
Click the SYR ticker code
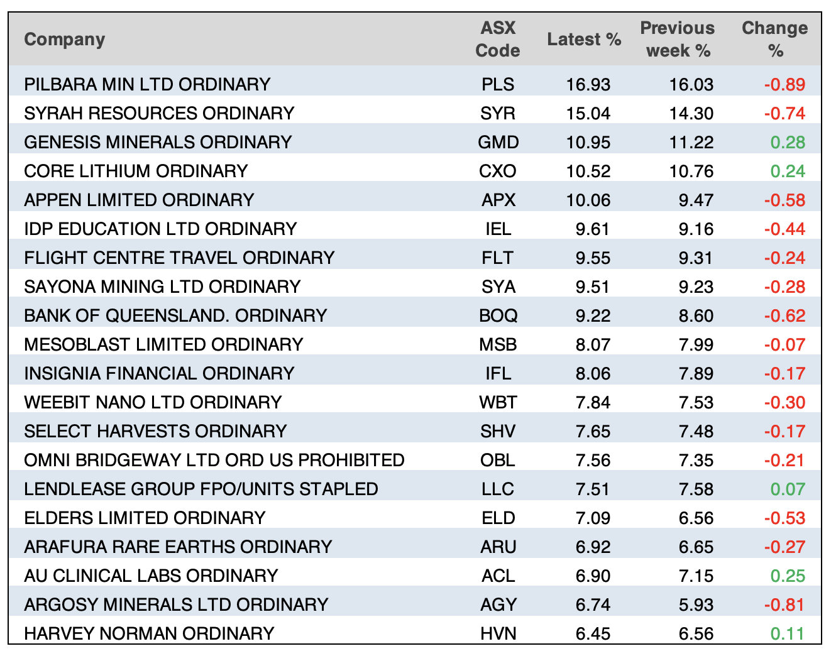click(x=497, y=113)
